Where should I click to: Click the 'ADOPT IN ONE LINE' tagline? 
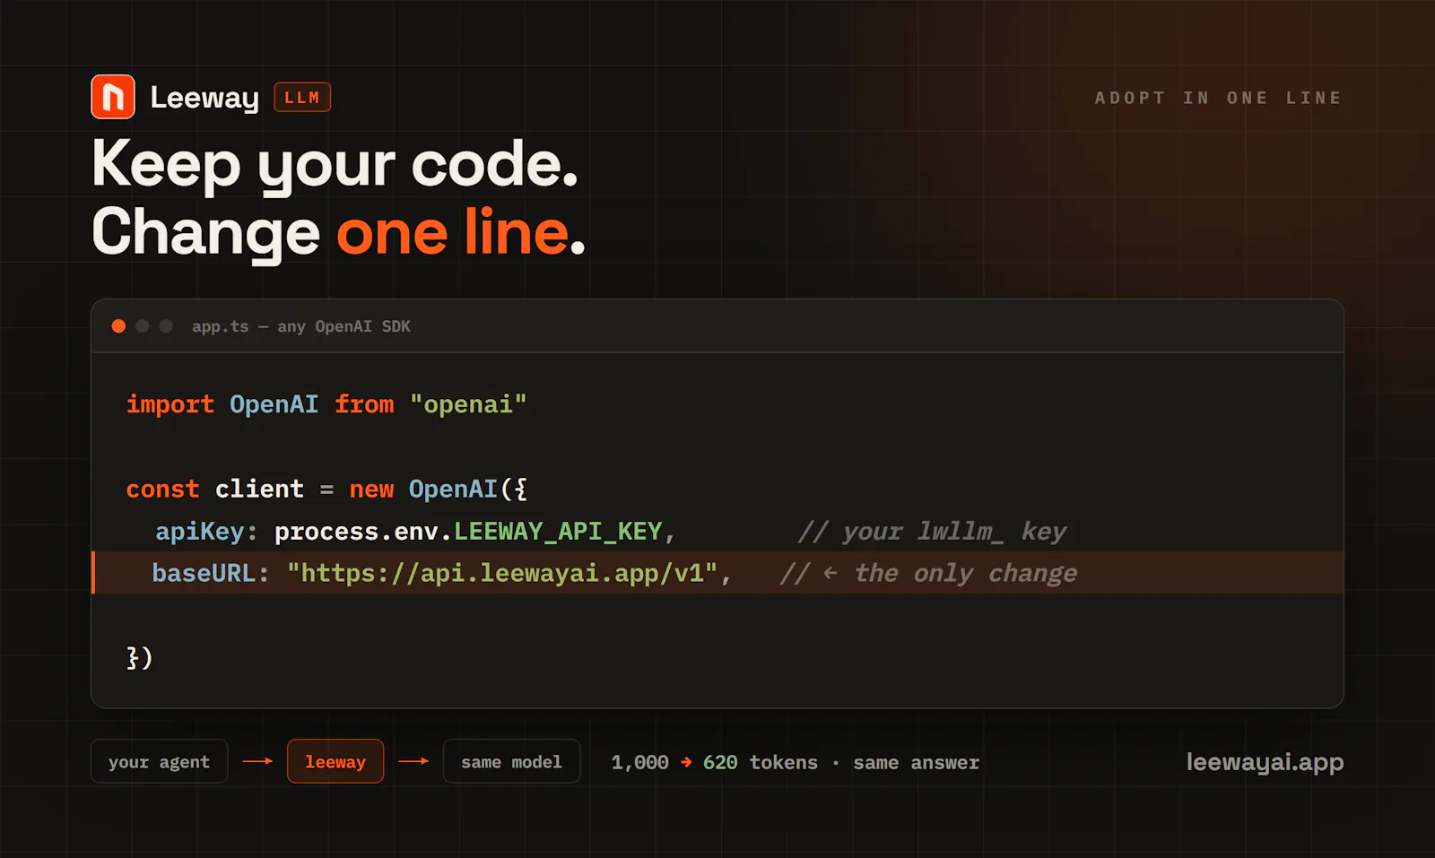click(x=1218, y=98)
